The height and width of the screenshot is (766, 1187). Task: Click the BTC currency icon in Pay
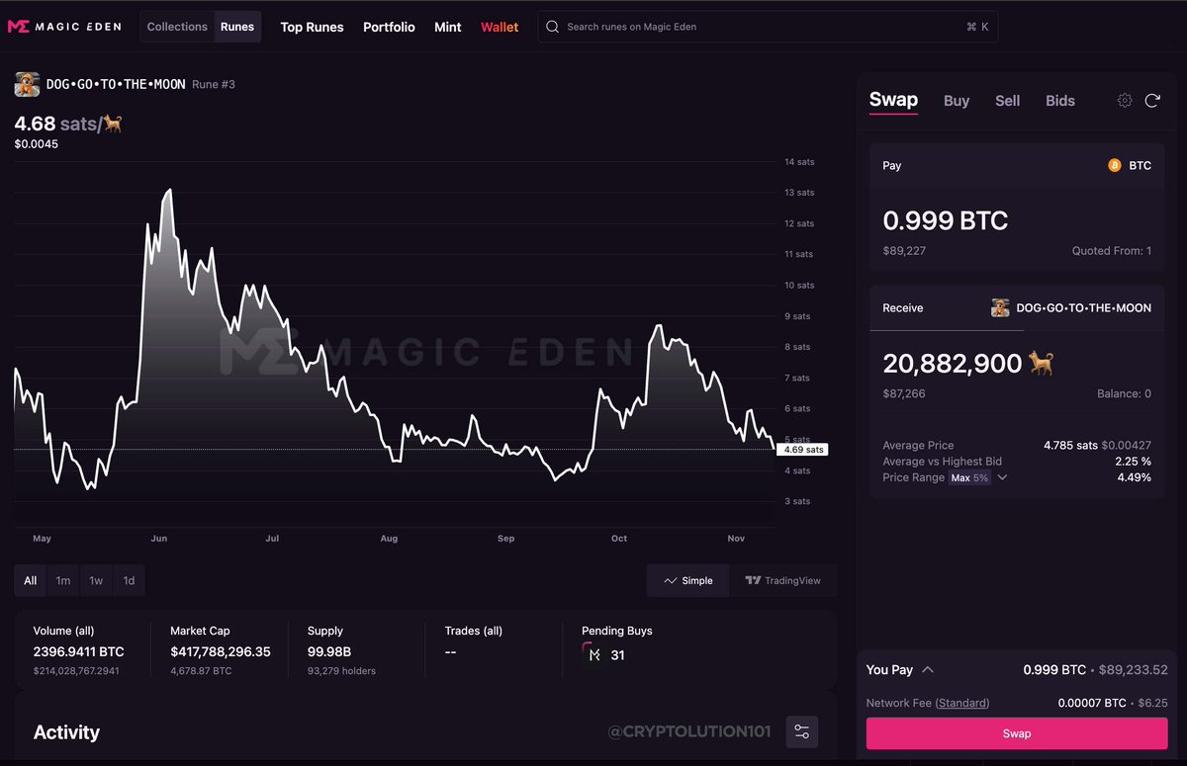pos(1117,165)
